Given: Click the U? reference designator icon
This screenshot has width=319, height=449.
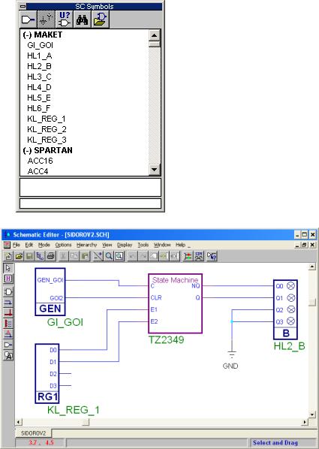Looking at the screenshot, I should coord(64,20).
